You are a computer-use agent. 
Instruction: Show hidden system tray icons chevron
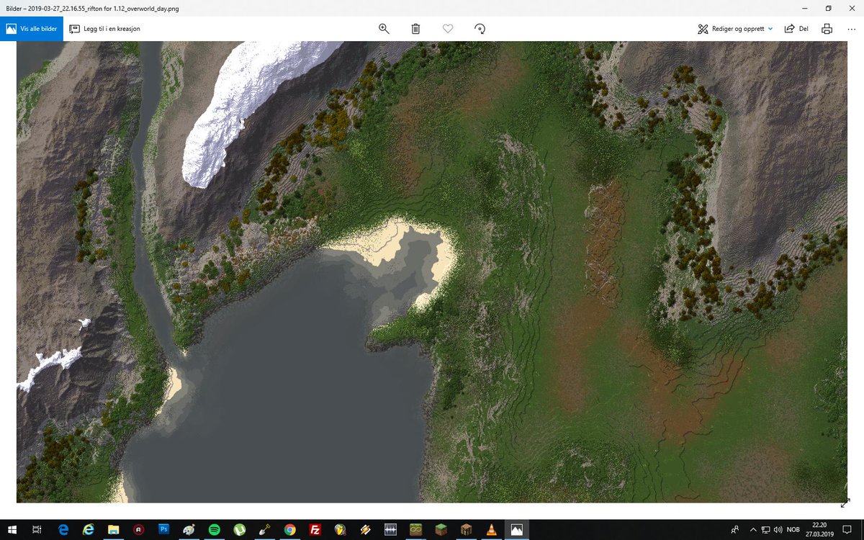tap(754, 529)
